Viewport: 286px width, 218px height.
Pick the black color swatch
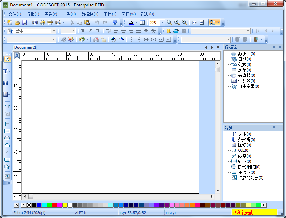click(34, 205)
